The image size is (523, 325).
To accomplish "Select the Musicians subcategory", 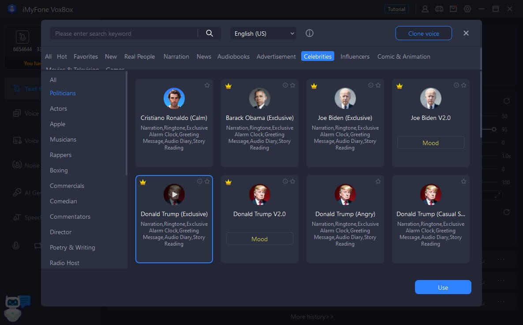I will (63, 139).
